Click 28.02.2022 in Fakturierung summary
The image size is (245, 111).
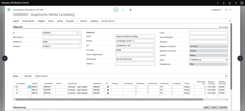pyautogui.click(x=223, y=107)
